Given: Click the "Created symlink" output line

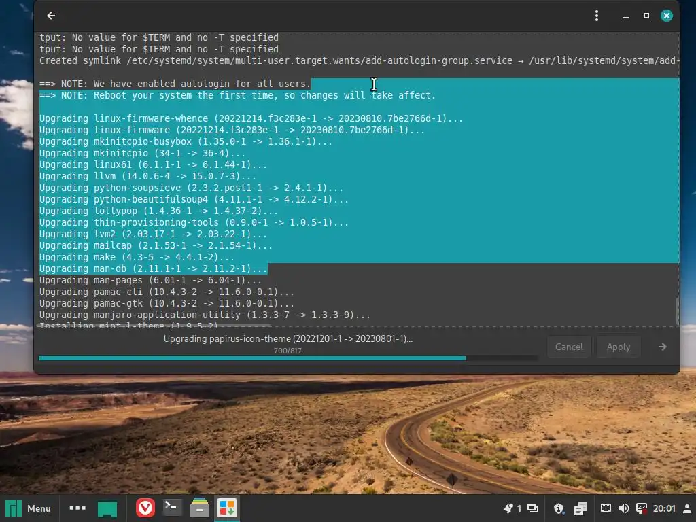Looking at the screenshot, I should tap(359, 60).
